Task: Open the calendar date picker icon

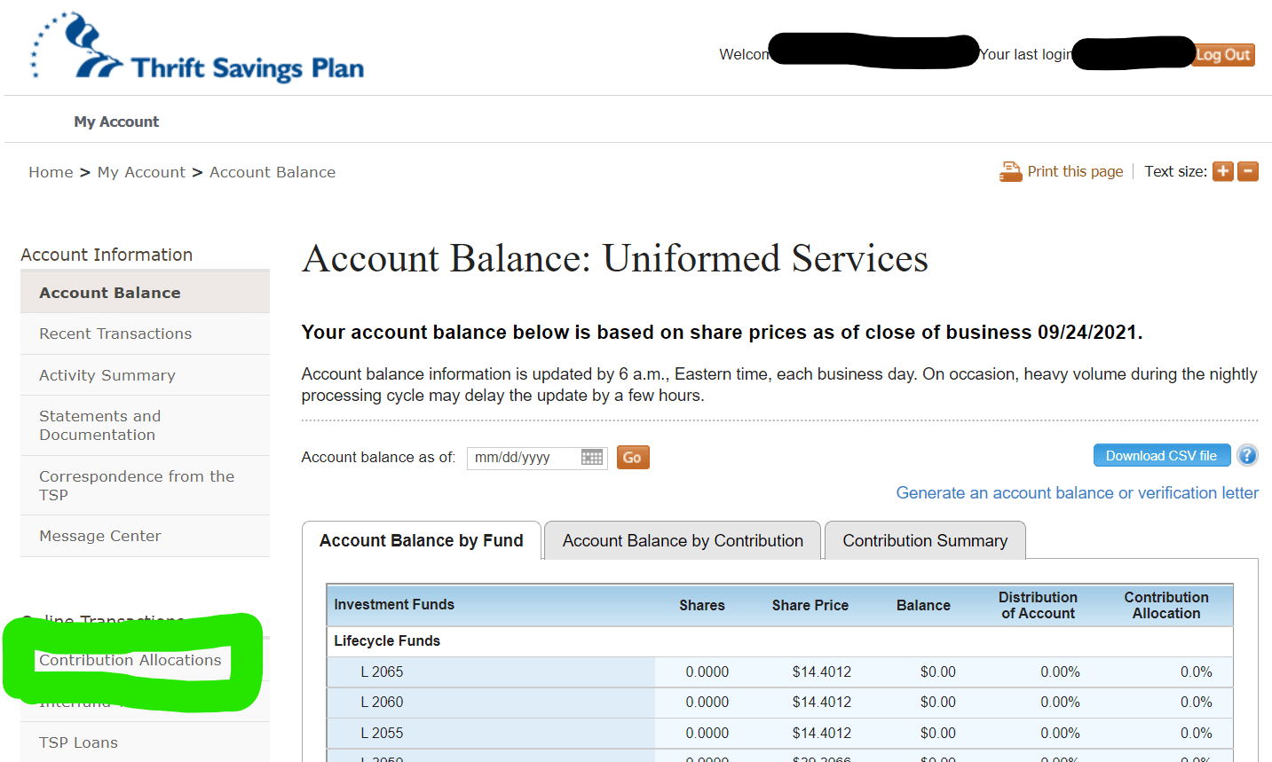Action: 592,458
